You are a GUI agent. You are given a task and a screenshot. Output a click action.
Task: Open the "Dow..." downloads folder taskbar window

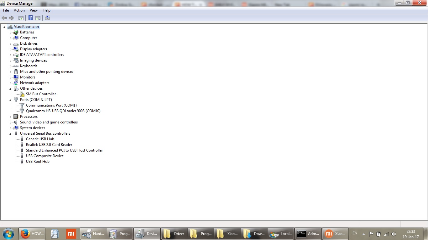point(254,233)
